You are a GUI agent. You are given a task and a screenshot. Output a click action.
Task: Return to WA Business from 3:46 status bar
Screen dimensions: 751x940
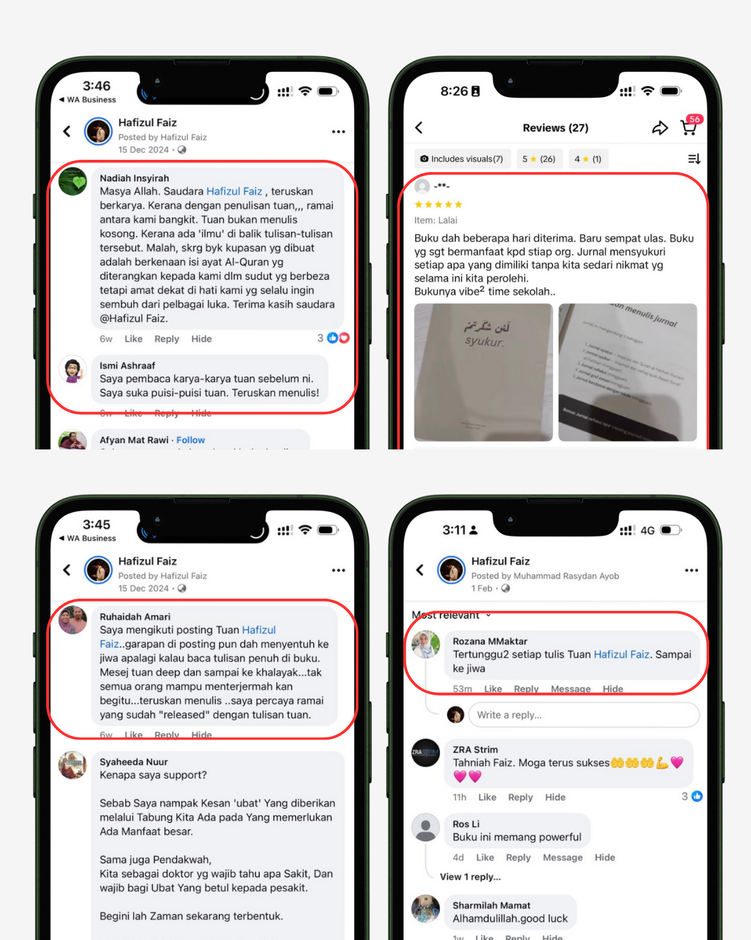click(x=87, y=100)
